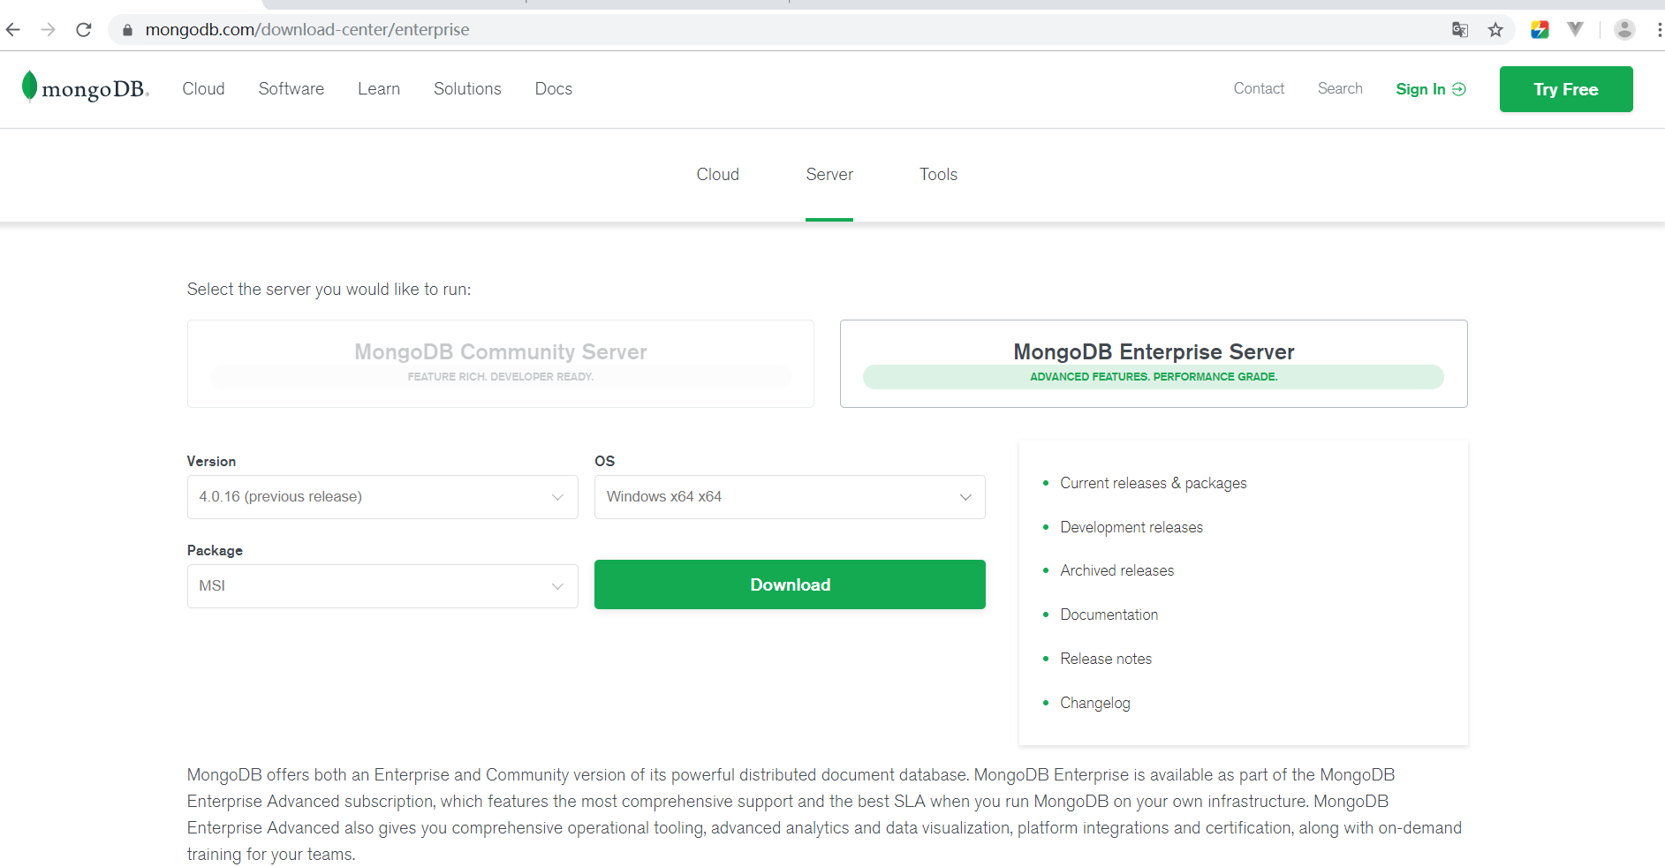Open Development releases link
This screenshot has height=867, width=1665.
(1131, 527)
